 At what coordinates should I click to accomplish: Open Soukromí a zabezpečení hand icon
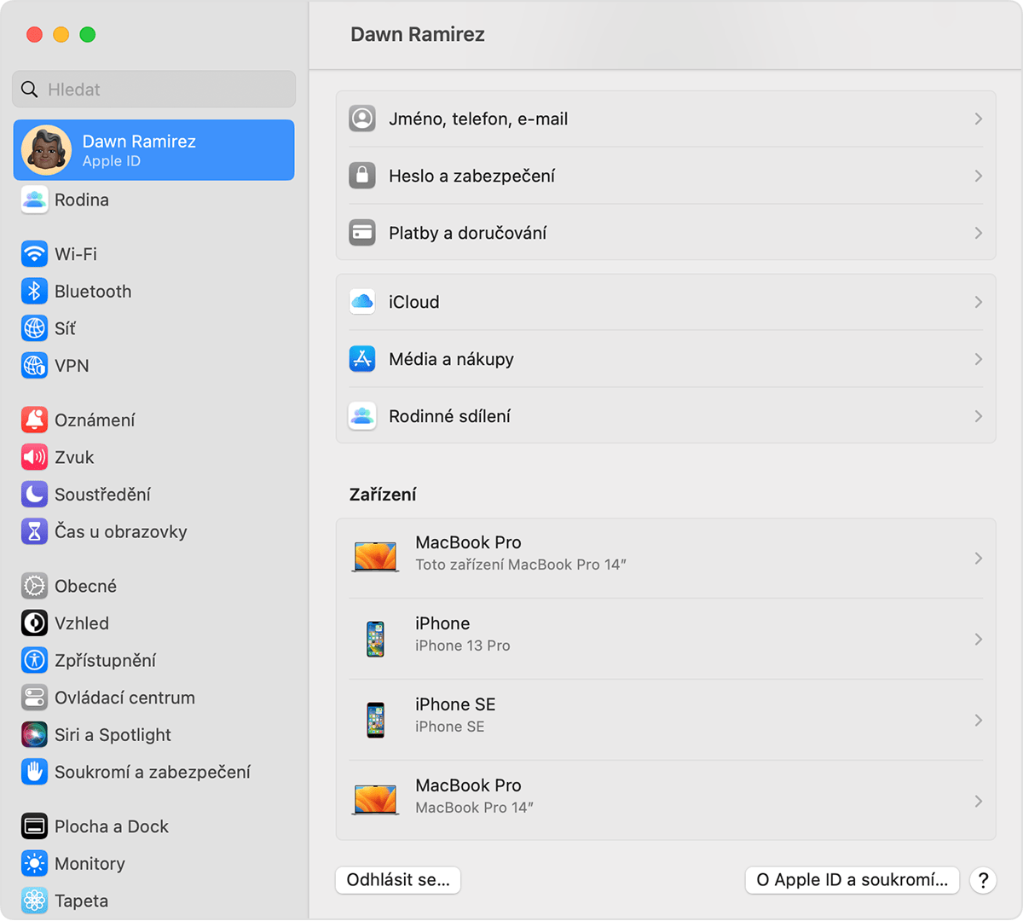coord(34,772)
